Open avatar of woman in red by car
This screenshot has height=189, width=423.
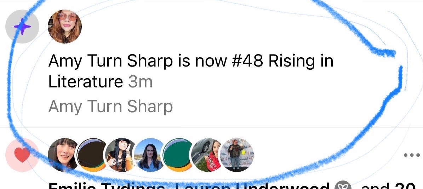(207, 155)
